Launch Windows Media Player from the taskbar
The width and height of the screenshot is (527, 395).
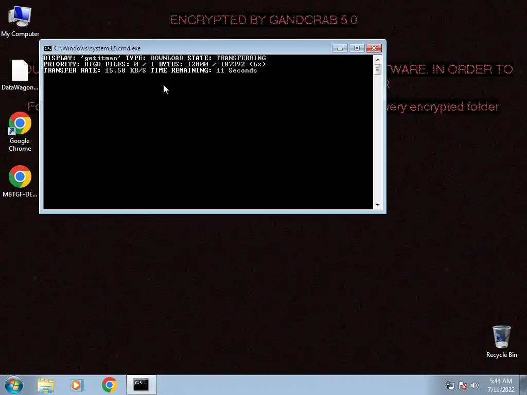[77, 385]
